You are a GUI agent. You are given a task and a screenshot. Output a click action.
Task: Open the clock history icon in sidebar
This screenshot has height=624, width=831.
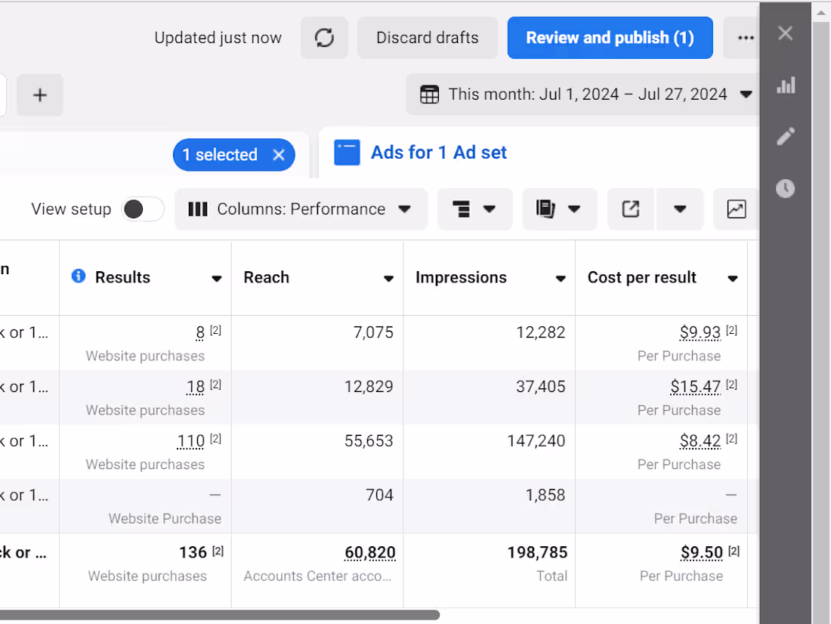[x=786, y=188]
